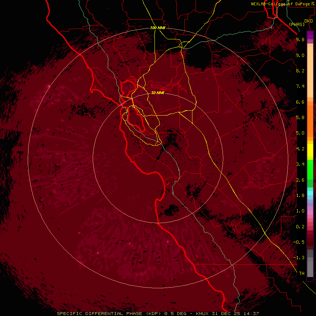316x316 pixels.
Task: Pick the yellow segment of the color bar
Action: pyautogui.click(x=310, y=150)
